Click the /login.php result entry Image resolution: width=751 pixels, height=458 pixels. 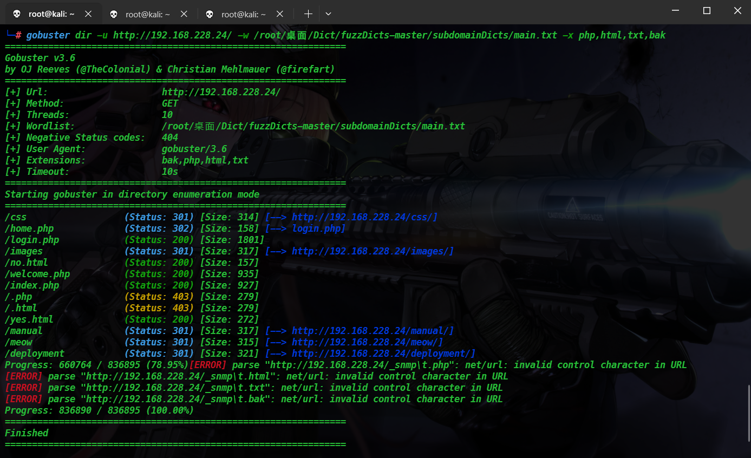pos(32,240)
